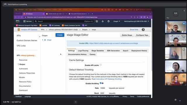Toggle the Enable API cache checkbox
Screen dimensions: 187x105
101,65
